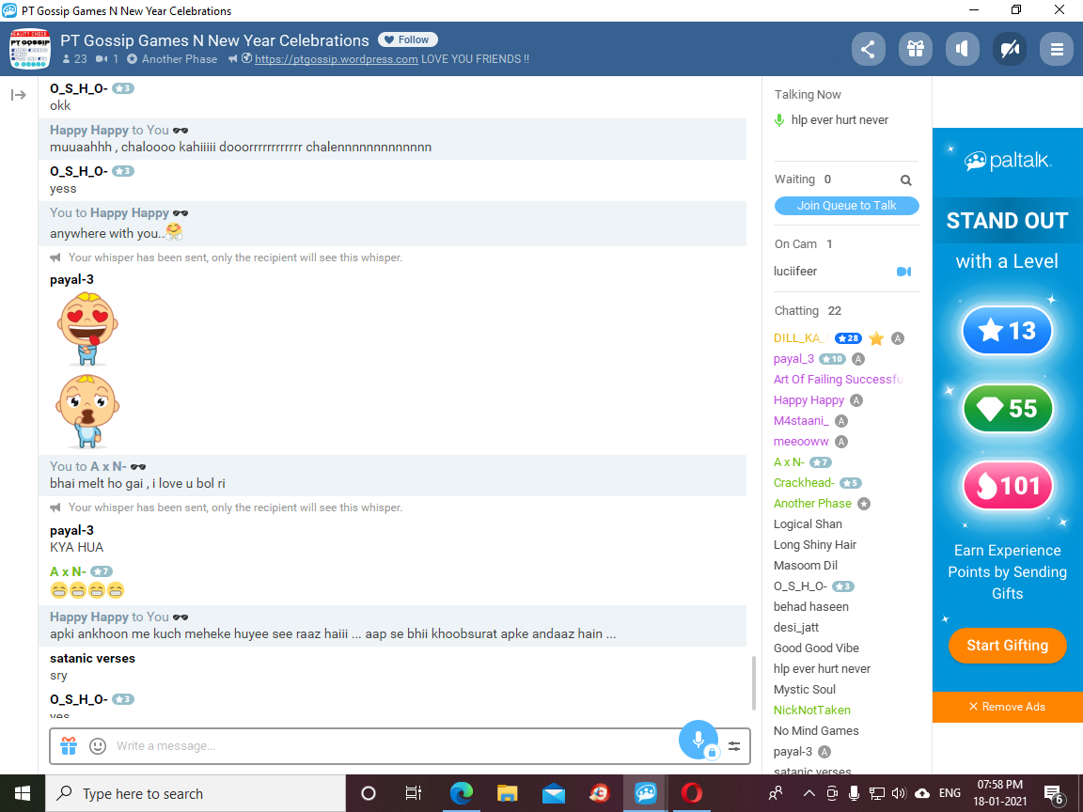Click payal-3 name above KYA HUA
This screenshot has height=812, width=1083.
(x=71, y=531)
